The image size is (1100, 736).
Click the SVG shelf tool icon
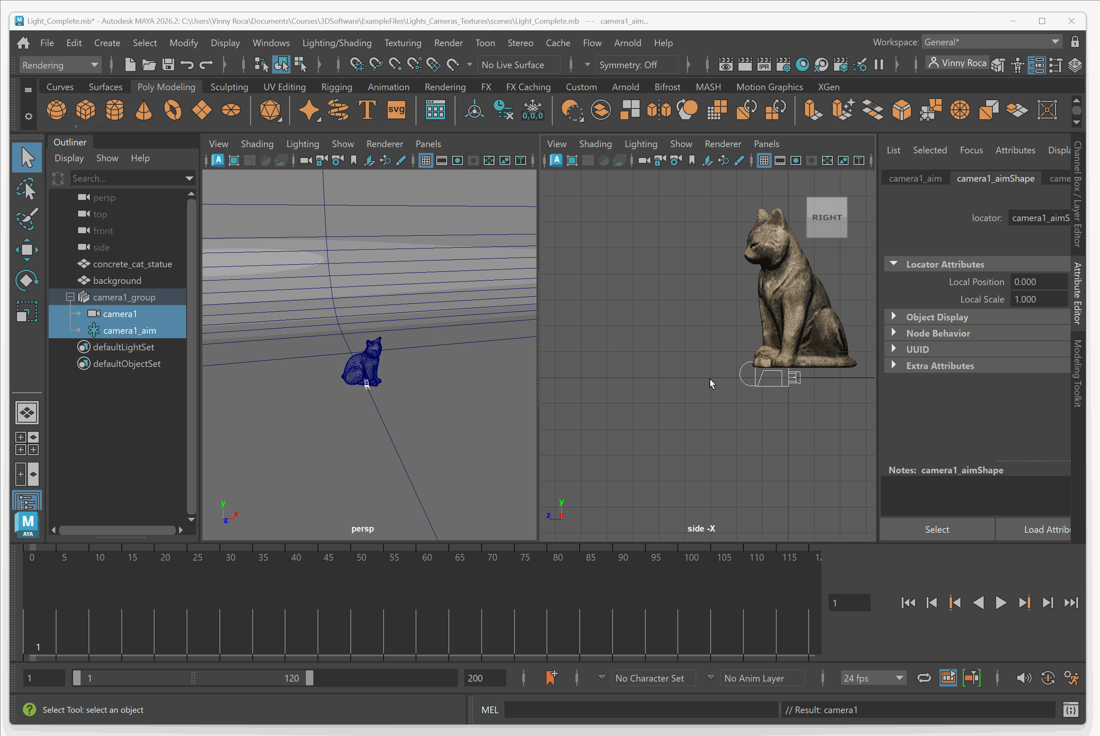(x=396, y=110)
